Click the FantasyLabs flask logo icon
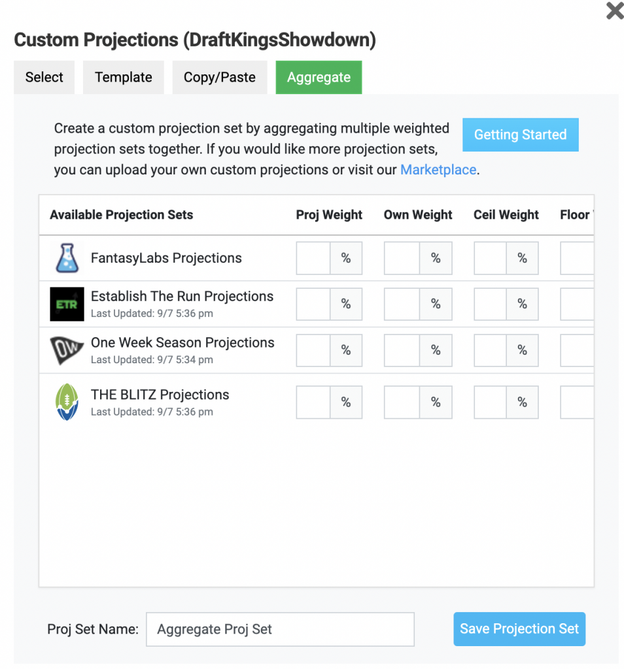 [x=67, y=258]
